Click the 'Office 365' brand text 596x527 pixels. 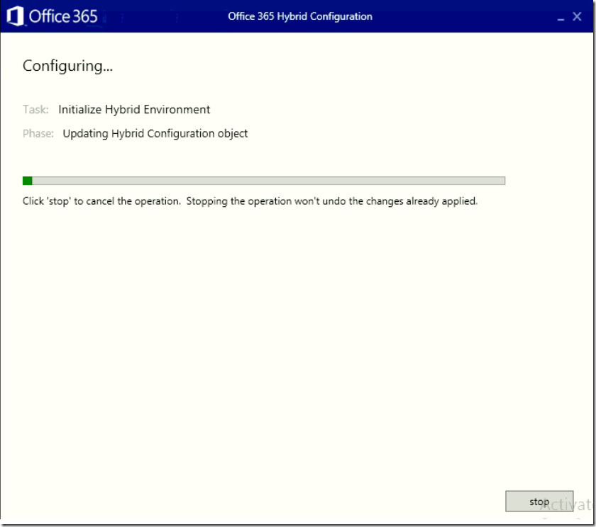coord(63,17)
